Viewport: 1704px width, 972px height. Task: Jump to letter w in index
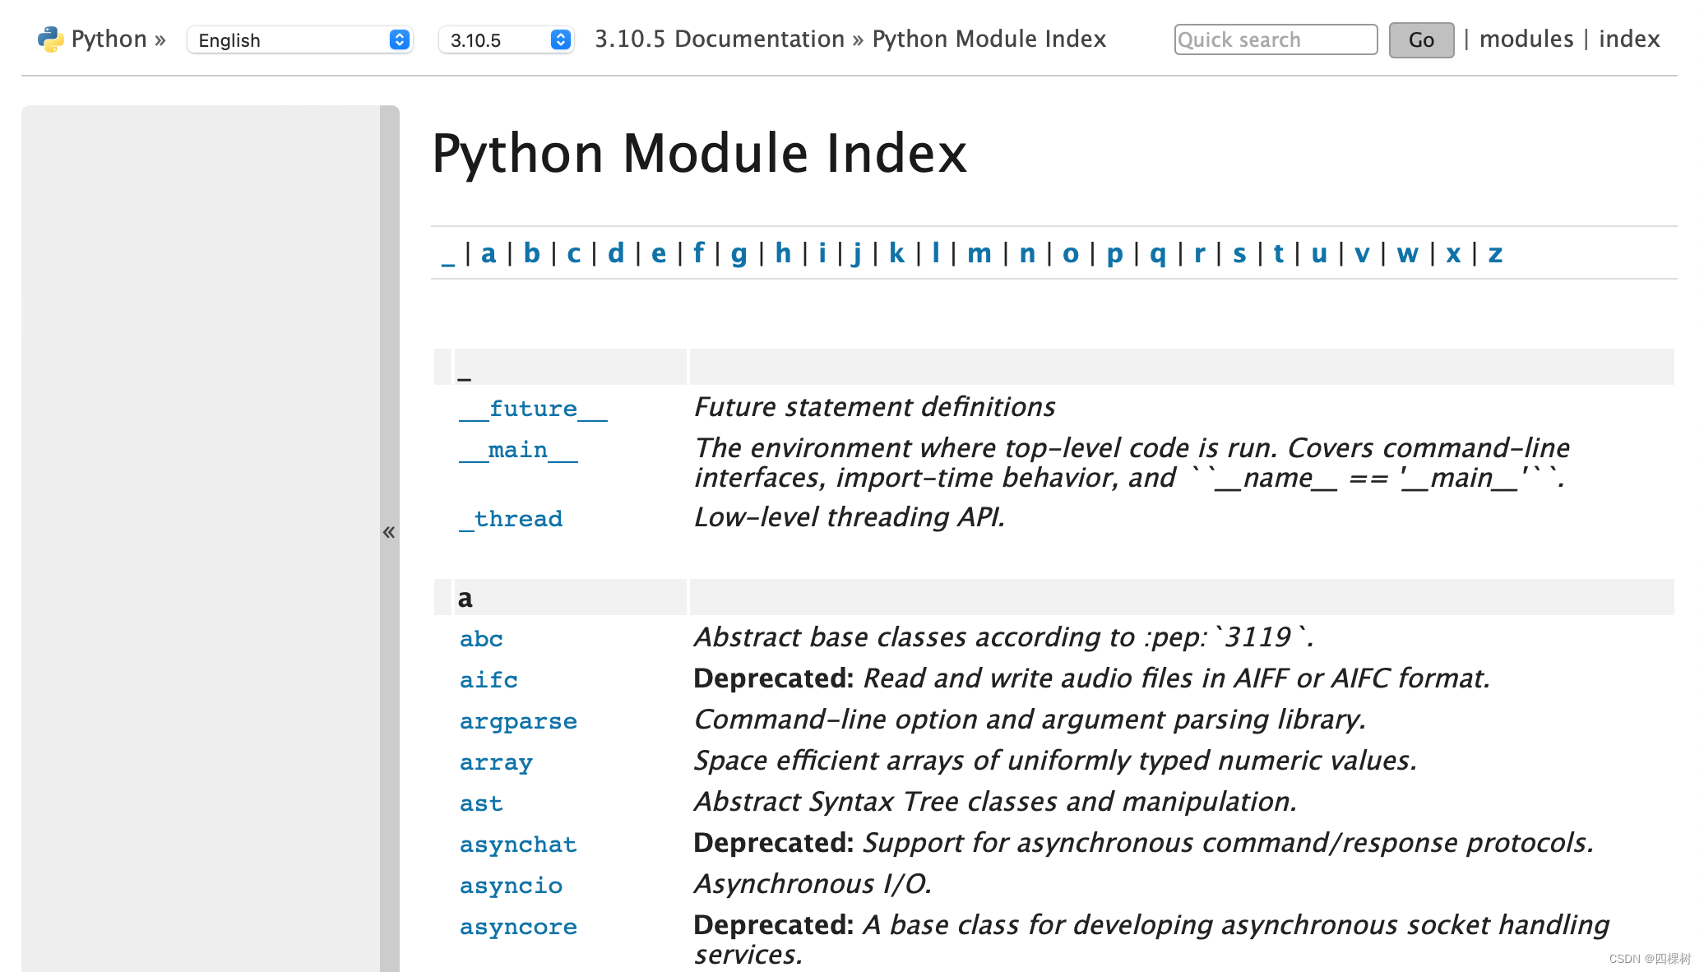pos(1408,253)
